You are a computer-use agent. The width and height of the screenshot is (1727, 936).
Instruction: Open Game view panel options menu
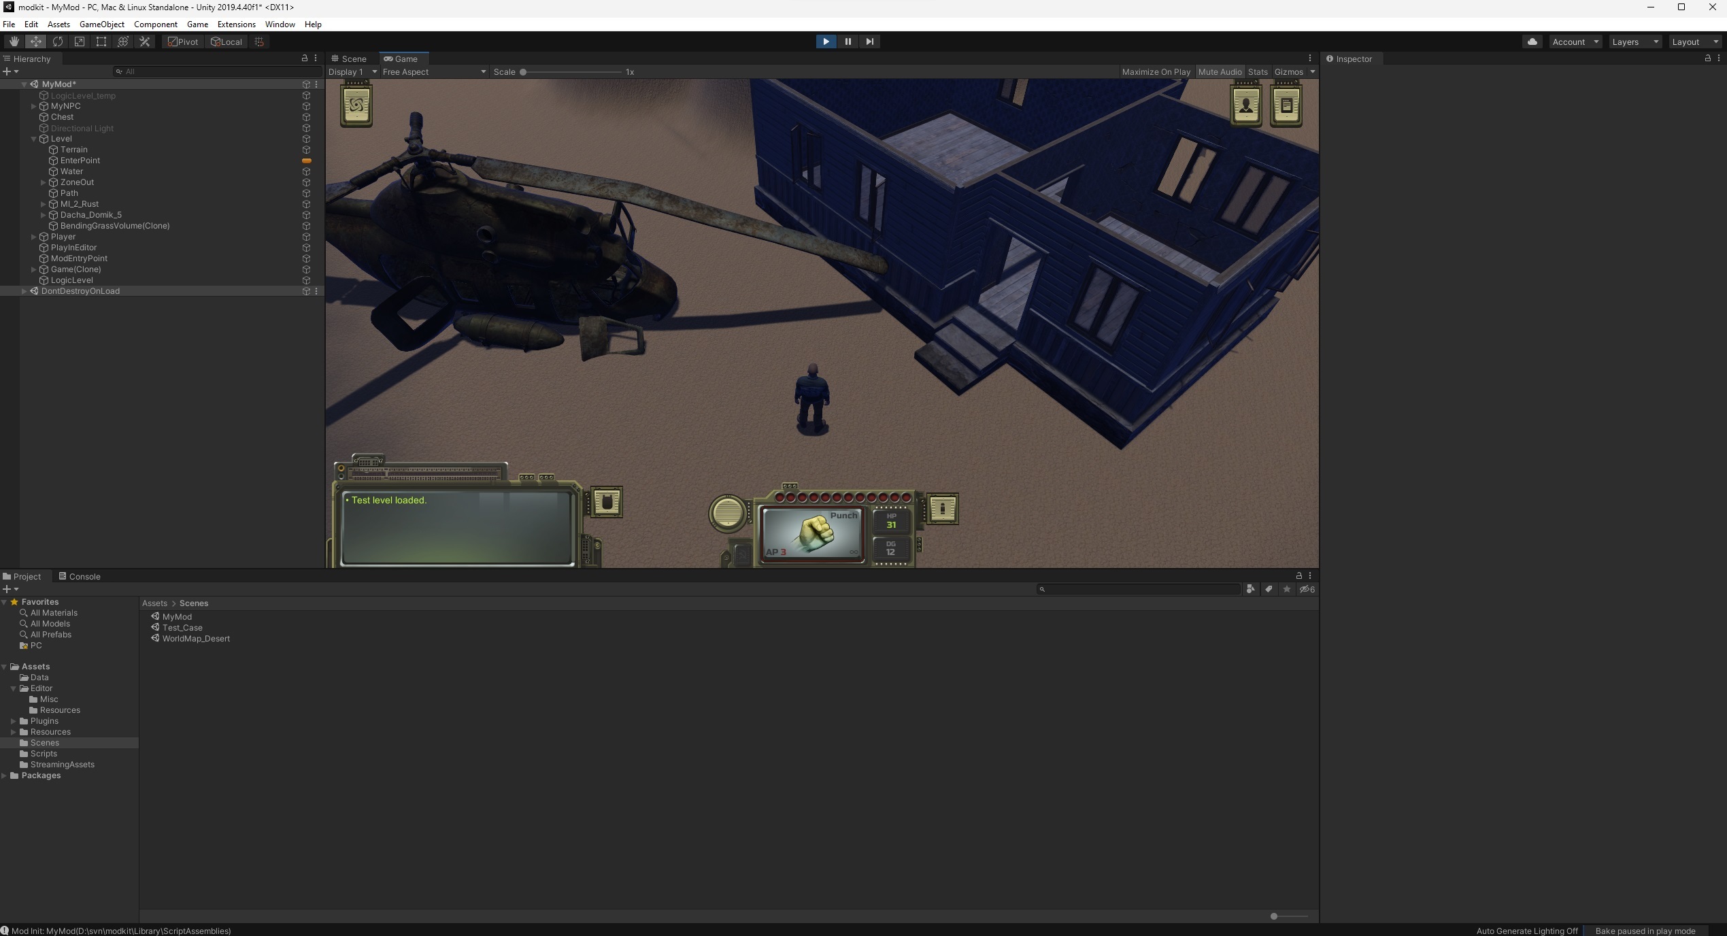click(x=1310, y=58)
